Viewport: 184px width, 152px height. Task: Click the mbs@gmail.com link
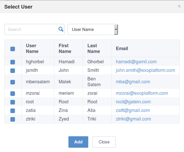[133, 82]
